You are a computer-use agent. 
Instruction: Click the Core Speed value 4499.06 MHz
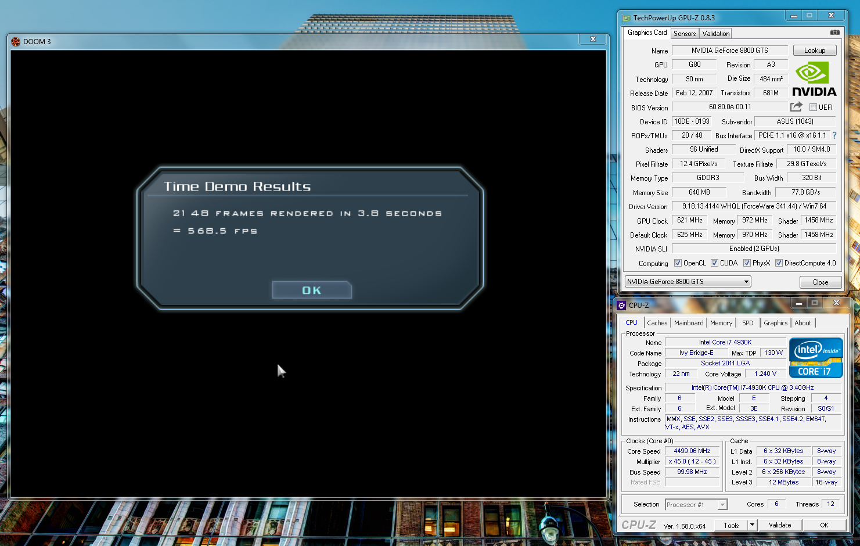[x=692, y=451]
